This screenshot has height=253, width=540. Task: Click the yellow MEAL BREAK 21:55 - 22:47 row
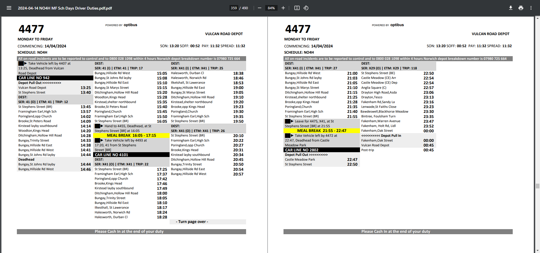click(321, 131)
